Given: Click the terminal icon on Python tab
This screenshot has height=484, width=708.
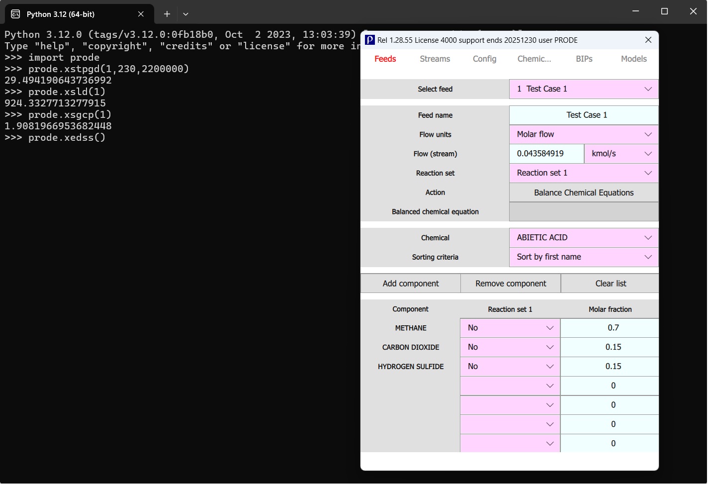Looking at the screenshot, I should click(15, 14).
